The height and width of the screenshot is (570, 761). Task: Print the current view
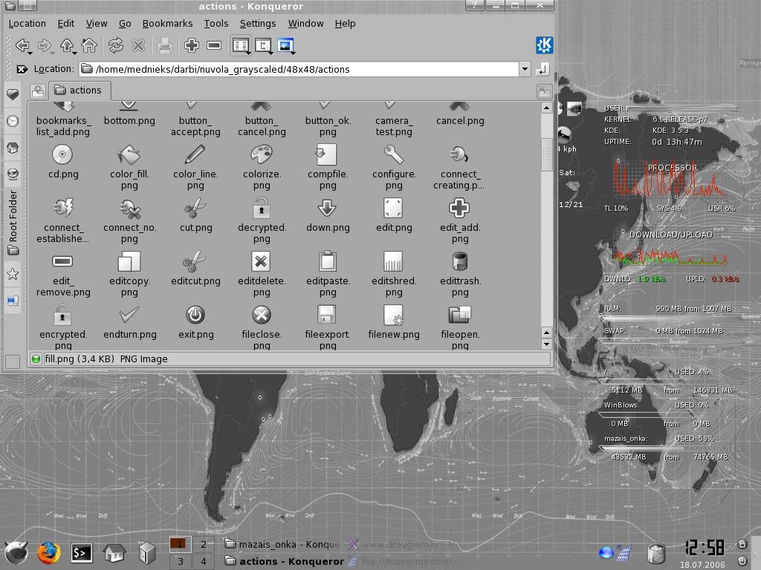(x=164, y=45)
